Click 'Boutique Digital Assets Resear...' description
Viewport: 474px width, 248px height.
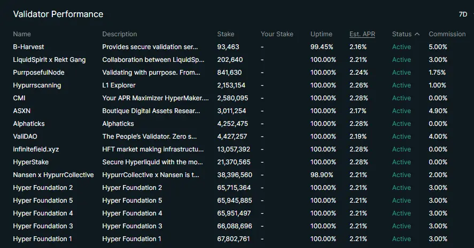point(151,111)
